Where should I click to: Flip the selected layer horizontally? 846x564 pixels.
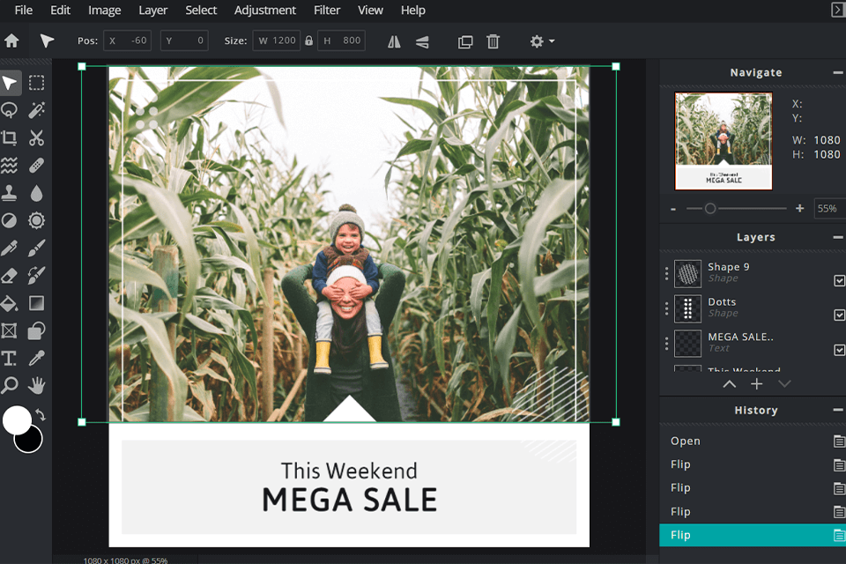coord(393,41)
